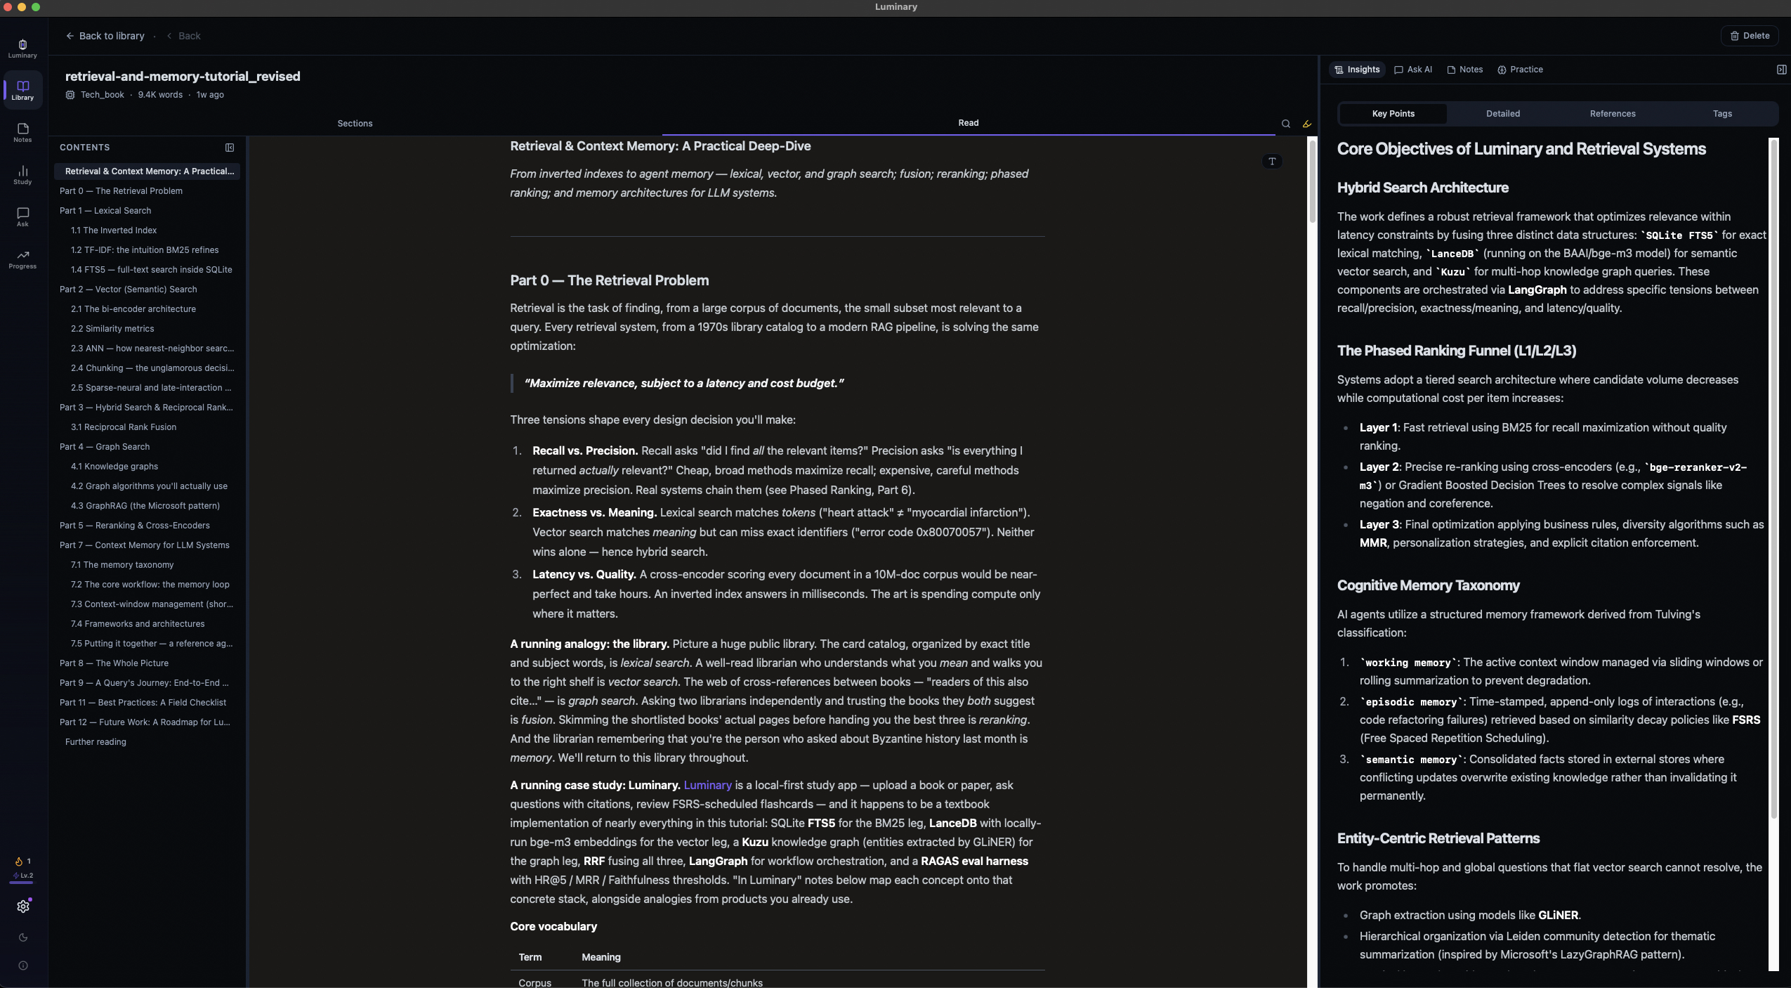Viewport: 1791px width, 988px height.
Task: Select the Tags sub-tab
Action: (1722, 114)
